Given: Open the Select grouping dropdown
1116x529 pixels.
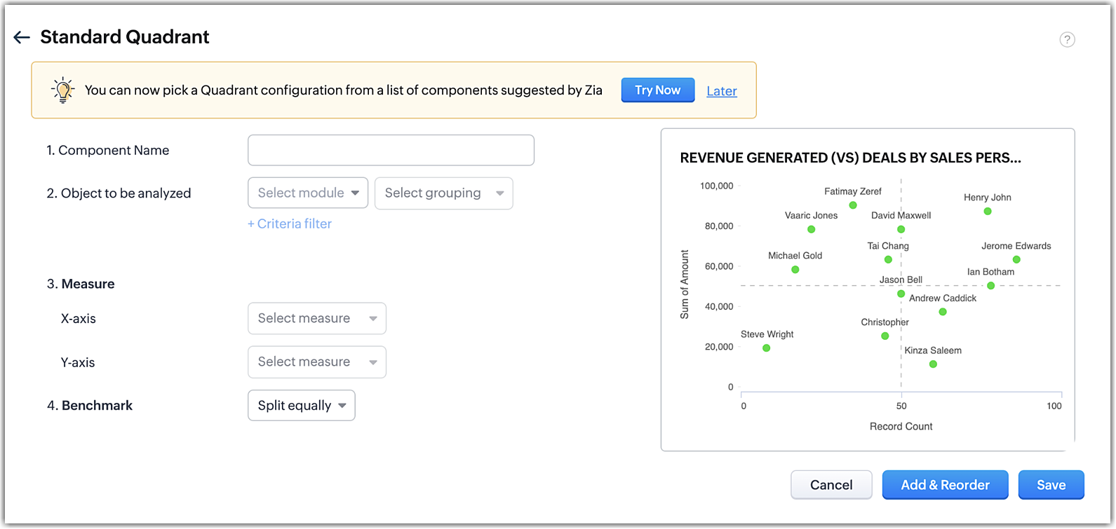Looking at the screenshot, I should [x=443, y=193].
